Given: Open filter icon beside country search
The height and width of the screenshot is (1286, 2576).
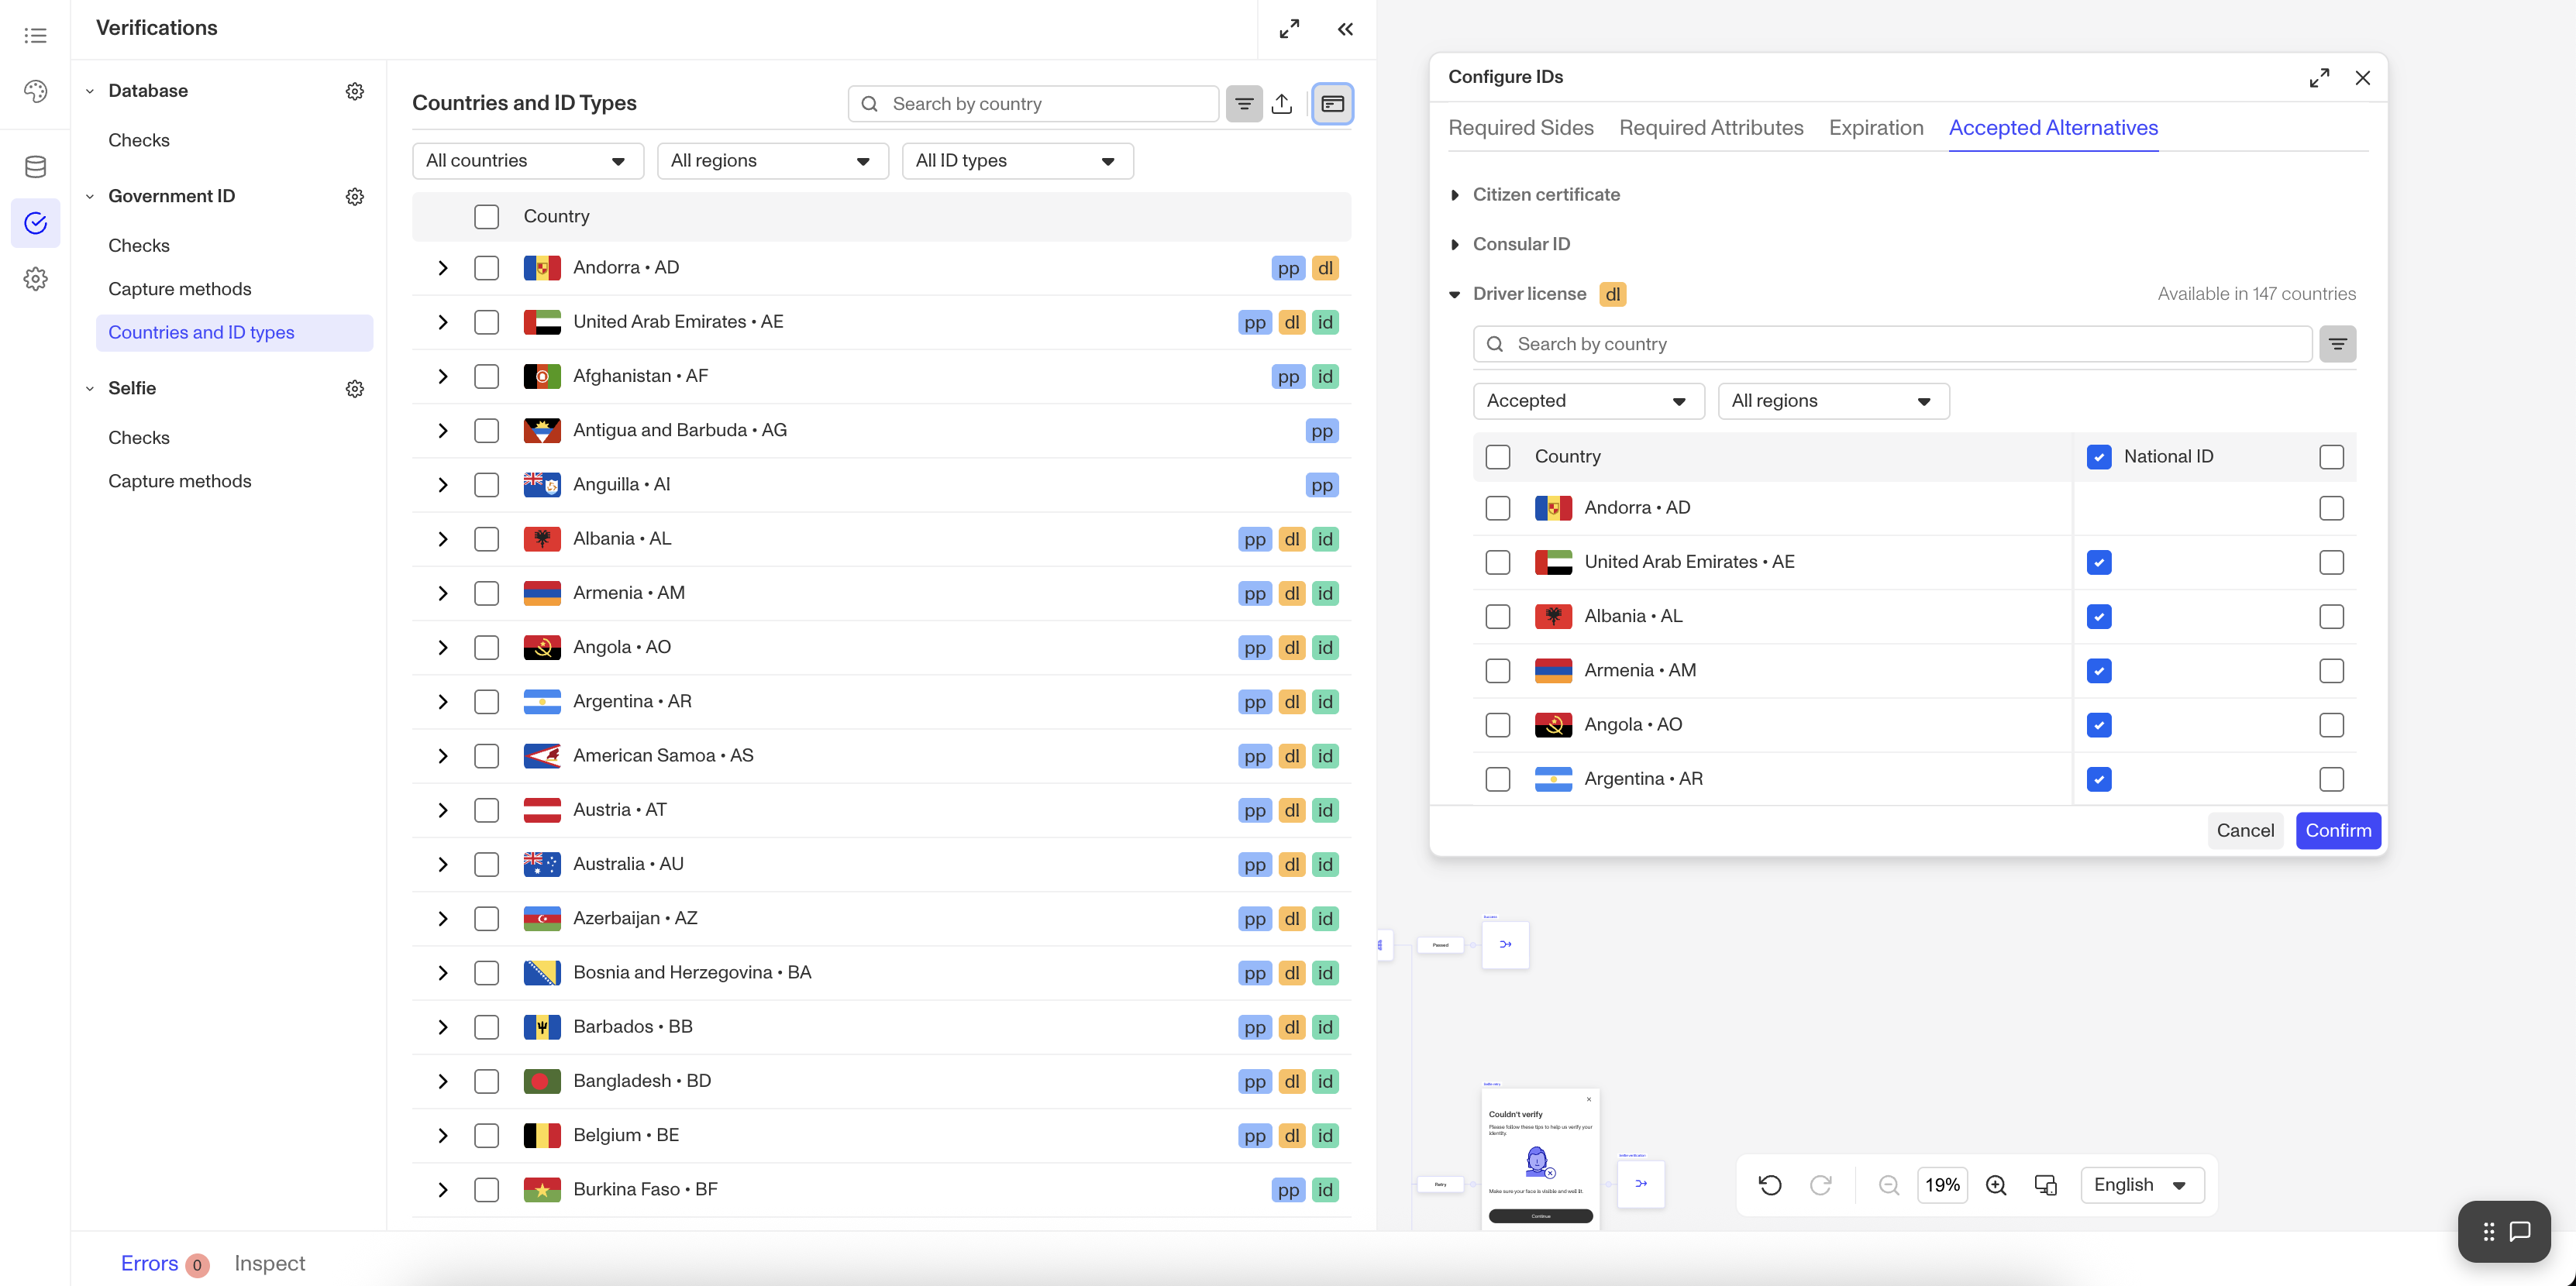Looking at the screenshot, I should pos(1244,104).
